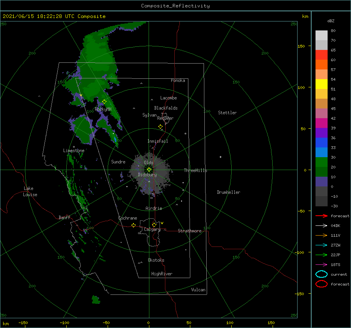This screenshot has width=351, height=328.
Task: Select the white 04DK arrow legend icon
Action: (321, 225)
